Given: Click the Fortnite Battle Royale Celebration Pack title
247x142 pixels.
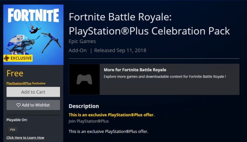Looking at the screenshot, I should tap(149, 24).
